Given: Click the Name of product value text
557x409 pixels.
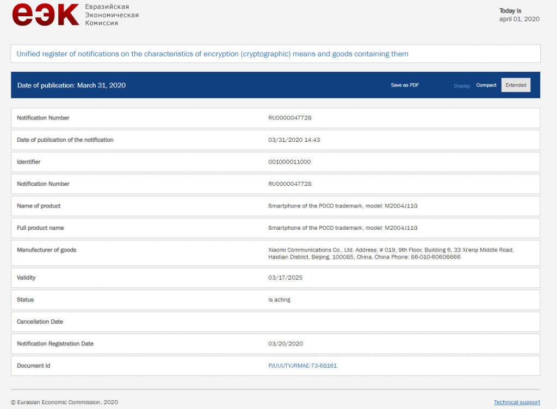Looking at the screenshot, I should tap(343, 206).
